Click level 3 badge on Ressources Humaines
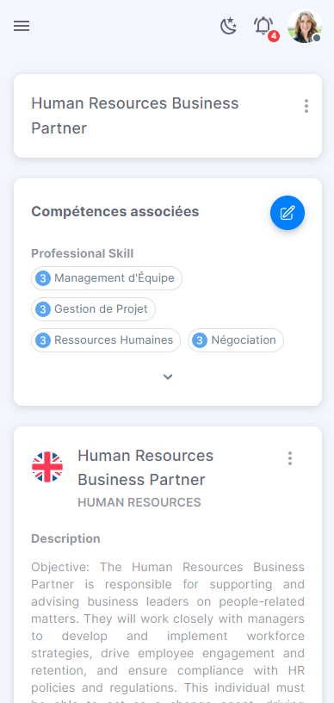The height and width of the screenshot is (703, 334). click(x=43, y=340)
